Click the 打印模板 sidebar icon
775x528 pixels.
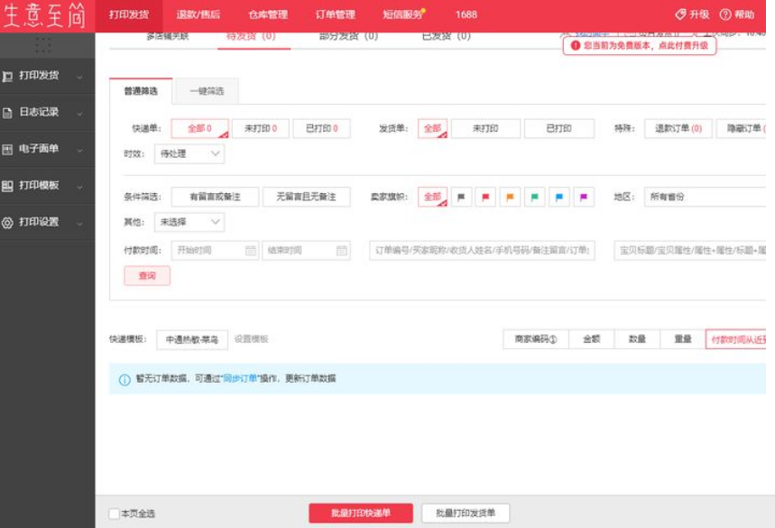(x=7, y=186)
